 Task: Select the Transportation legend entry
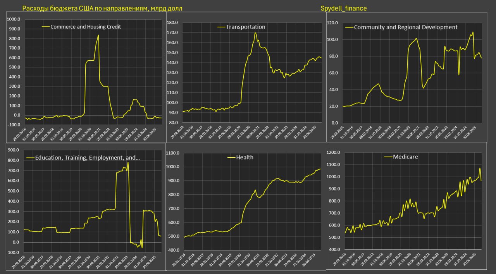246,27
